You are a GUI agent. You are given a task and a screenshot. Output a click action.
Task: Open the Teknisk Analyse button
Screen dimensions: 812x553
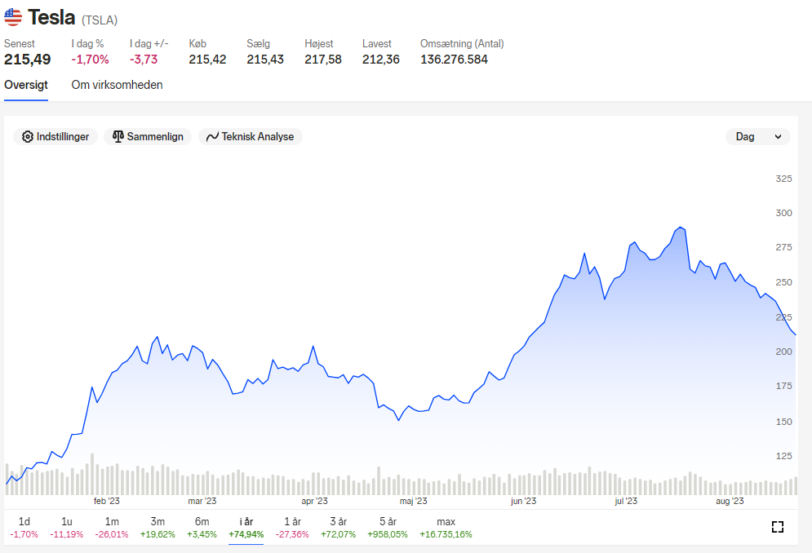click(x=250, y=137)
